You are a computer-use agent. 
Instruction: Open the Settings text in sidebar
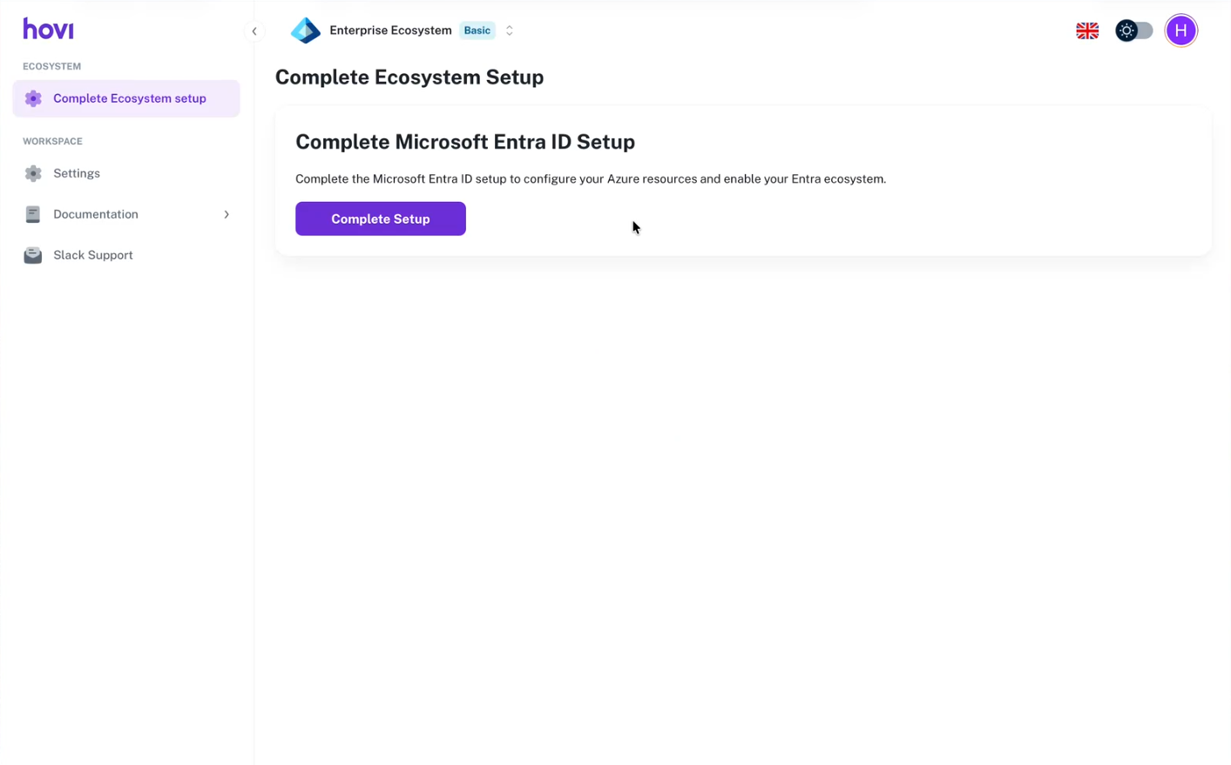(x=77, y=173)
